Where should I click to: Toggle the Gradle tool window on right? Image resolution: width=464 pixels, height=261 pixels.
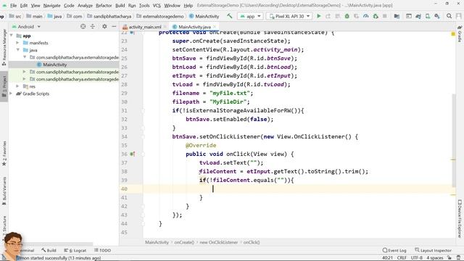460,33
